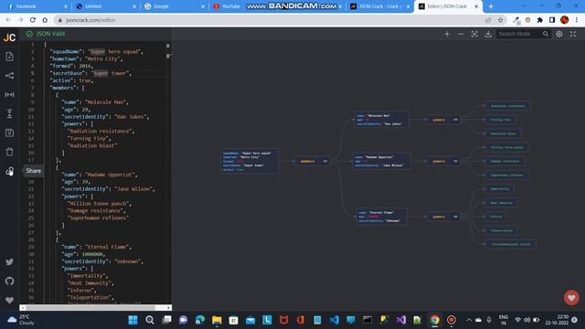Image resolution: width=585 pixels, height=329 pixels.
Task: Collapse the powers node under Madame Uppercut
Action: pos(455,161)
